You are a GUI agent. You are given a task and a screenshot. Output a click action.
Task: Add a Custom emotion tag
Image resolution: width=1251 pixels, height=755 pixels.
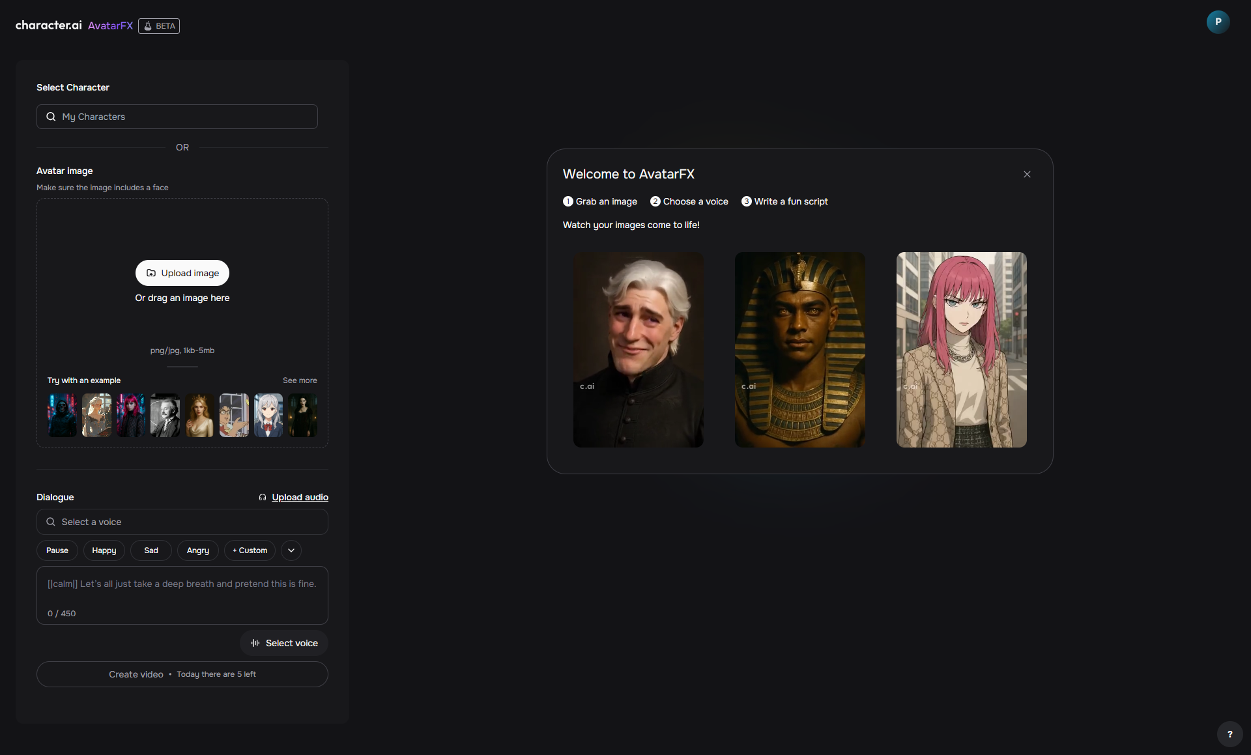(x=250, y=550)
